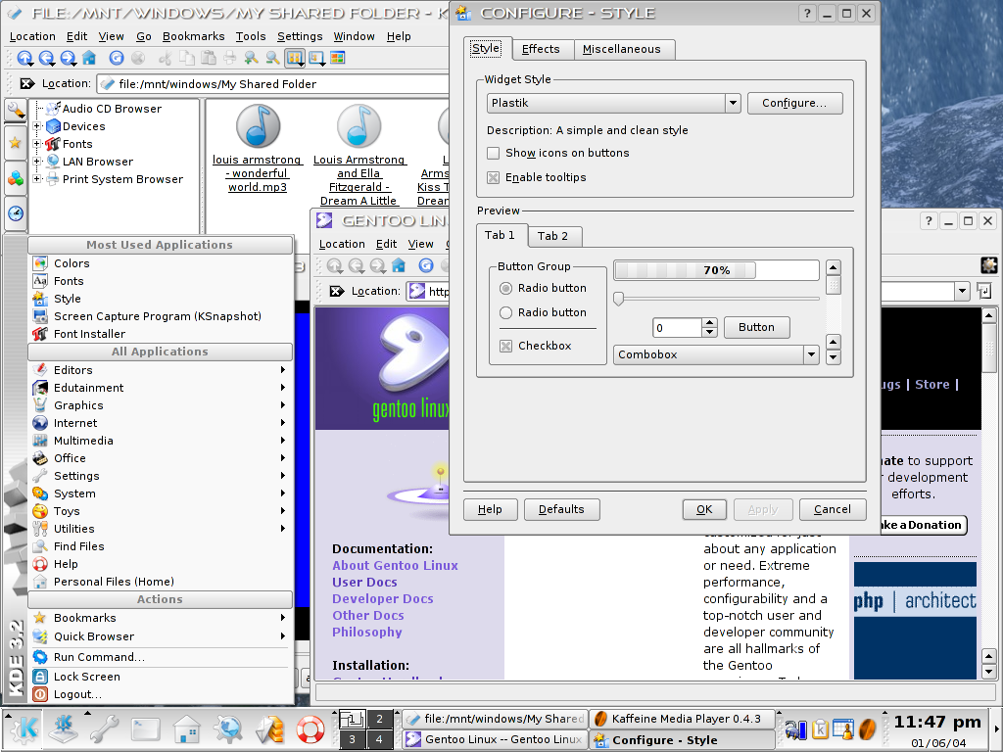
Task: Click preview slider handle
Action: (619, 299)
